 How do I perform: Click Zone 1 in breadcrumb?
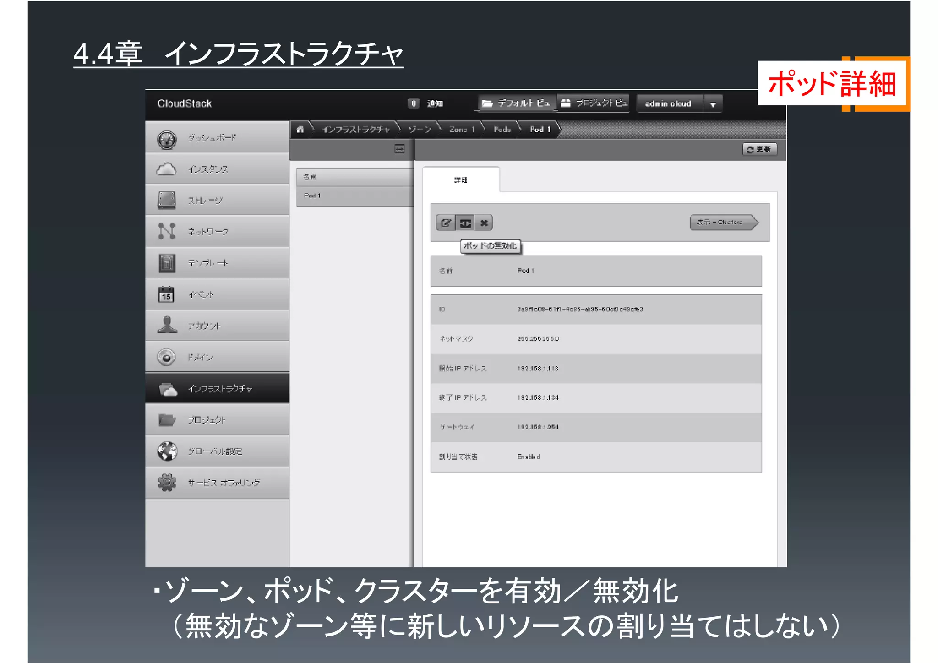click(462, 130)
